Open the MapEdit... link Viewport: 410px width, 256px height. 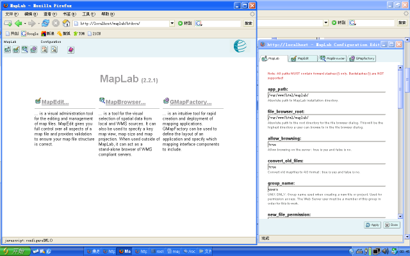[55, 102]
